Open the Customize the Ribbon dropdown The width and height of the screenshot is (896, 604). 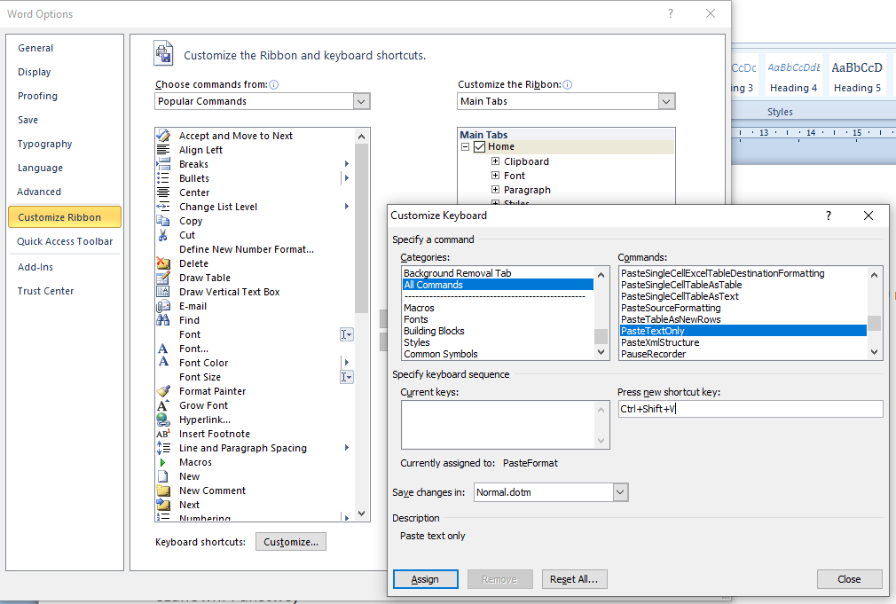(665, 101)
